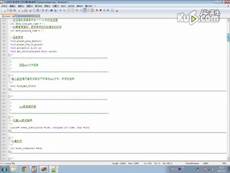230x173 pixels.
Task: Start macro recording with the red dot
Action: pos(97,10)
